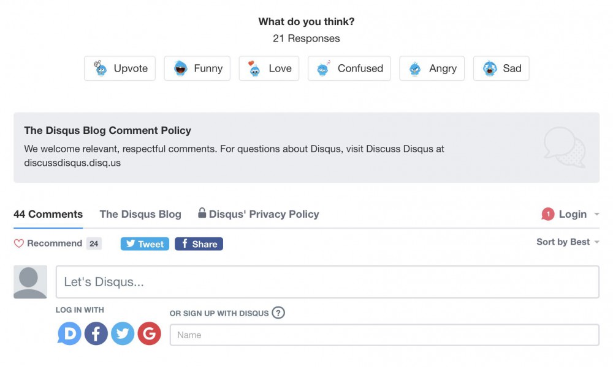613x367 pixels.
Task: Click the 21 Responses text
Action: [306, 38]
